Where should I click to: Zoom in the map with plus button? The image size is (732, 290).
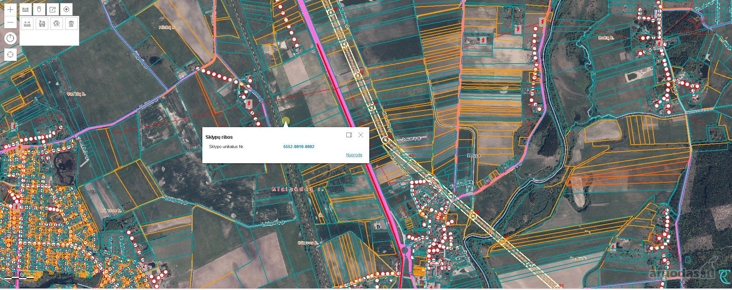click(10, 9)
